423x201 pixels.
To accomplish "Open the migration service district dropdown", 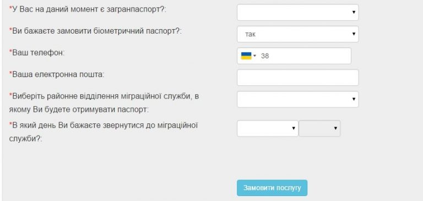I will pyautogui.click(x=298, y=99).
